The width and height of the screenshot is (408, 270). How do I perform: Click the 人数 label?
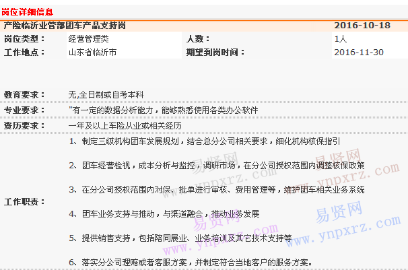(x=198, y=39)
